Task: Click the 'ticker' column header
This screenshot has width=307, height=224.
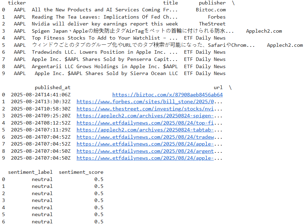Action: [17, 3]
